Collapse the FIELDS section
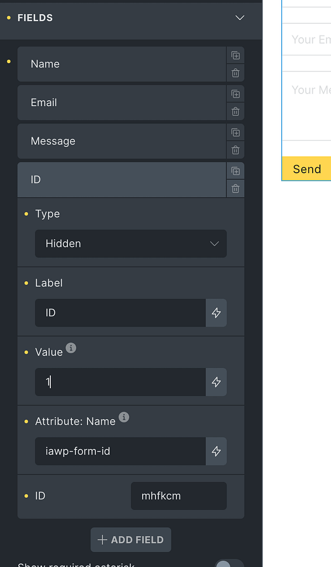 240,18
